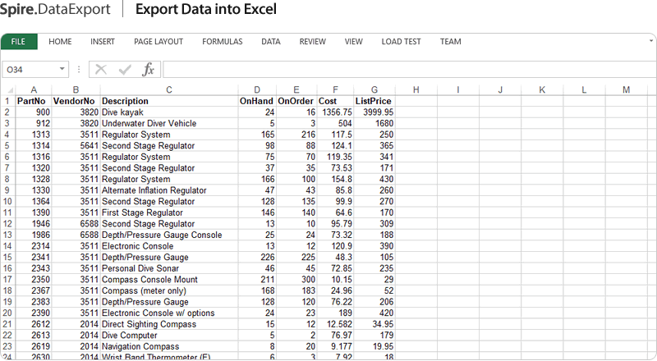Switch to the VIEW tab
This screenshot has width=657, height=361.
(353, 42)
